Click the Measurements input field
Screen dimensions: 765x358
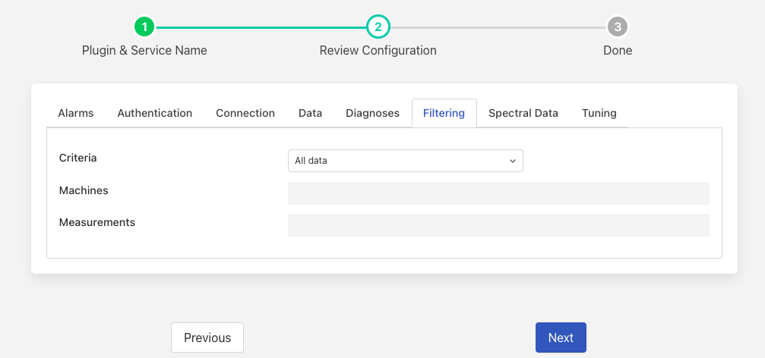498,225
